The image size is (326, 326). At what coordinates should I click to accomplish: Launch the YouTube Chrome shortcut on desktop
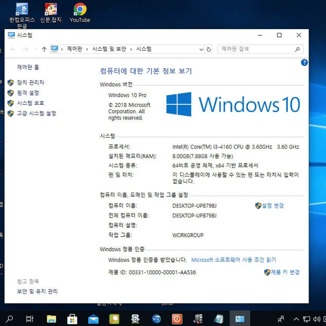80,13
